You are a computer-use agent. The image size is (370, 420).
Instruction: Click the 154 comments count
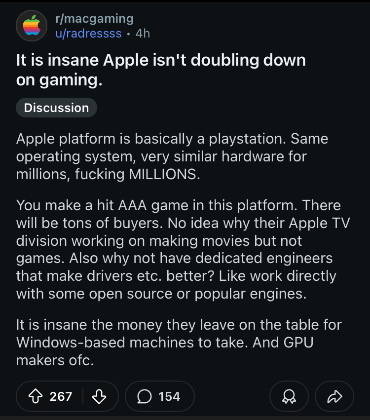click(169, 396)
